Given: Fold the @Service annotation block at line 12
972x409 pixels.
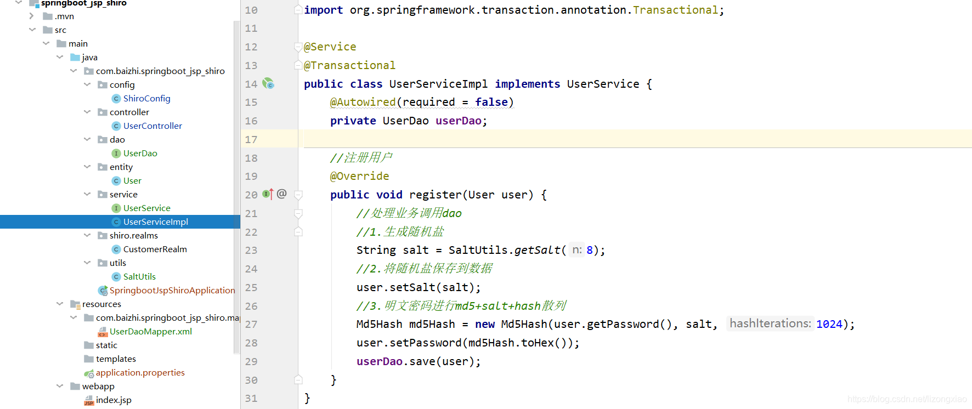Looking at the screenshot, I should pos(298,47).
